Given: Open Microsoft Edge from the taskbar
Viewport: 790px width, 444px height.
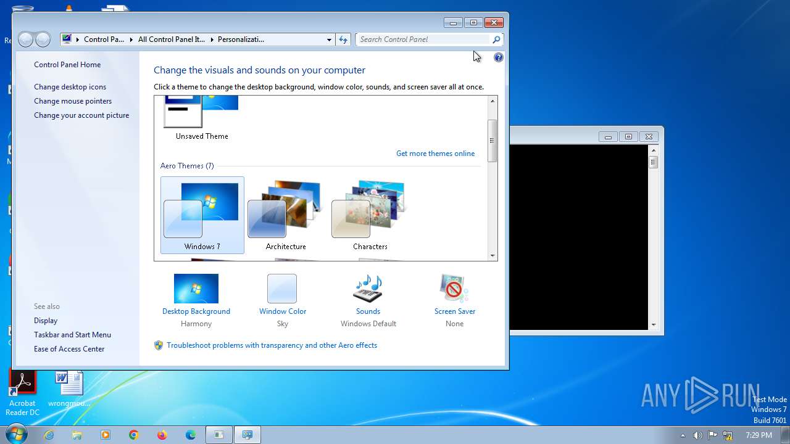Looking at the screenshot, I should tap(191, 435).
